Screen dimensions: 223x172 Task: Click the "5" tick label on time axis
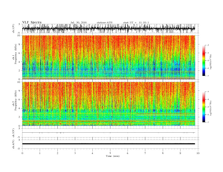110,153
